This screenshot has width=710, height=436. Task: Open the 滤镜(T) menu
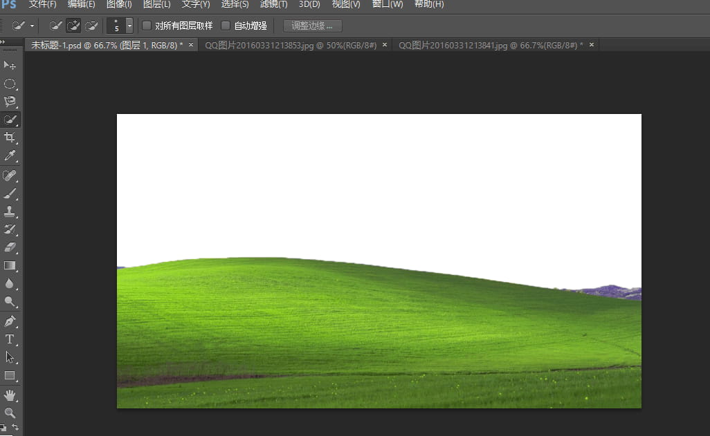[273, 5]
